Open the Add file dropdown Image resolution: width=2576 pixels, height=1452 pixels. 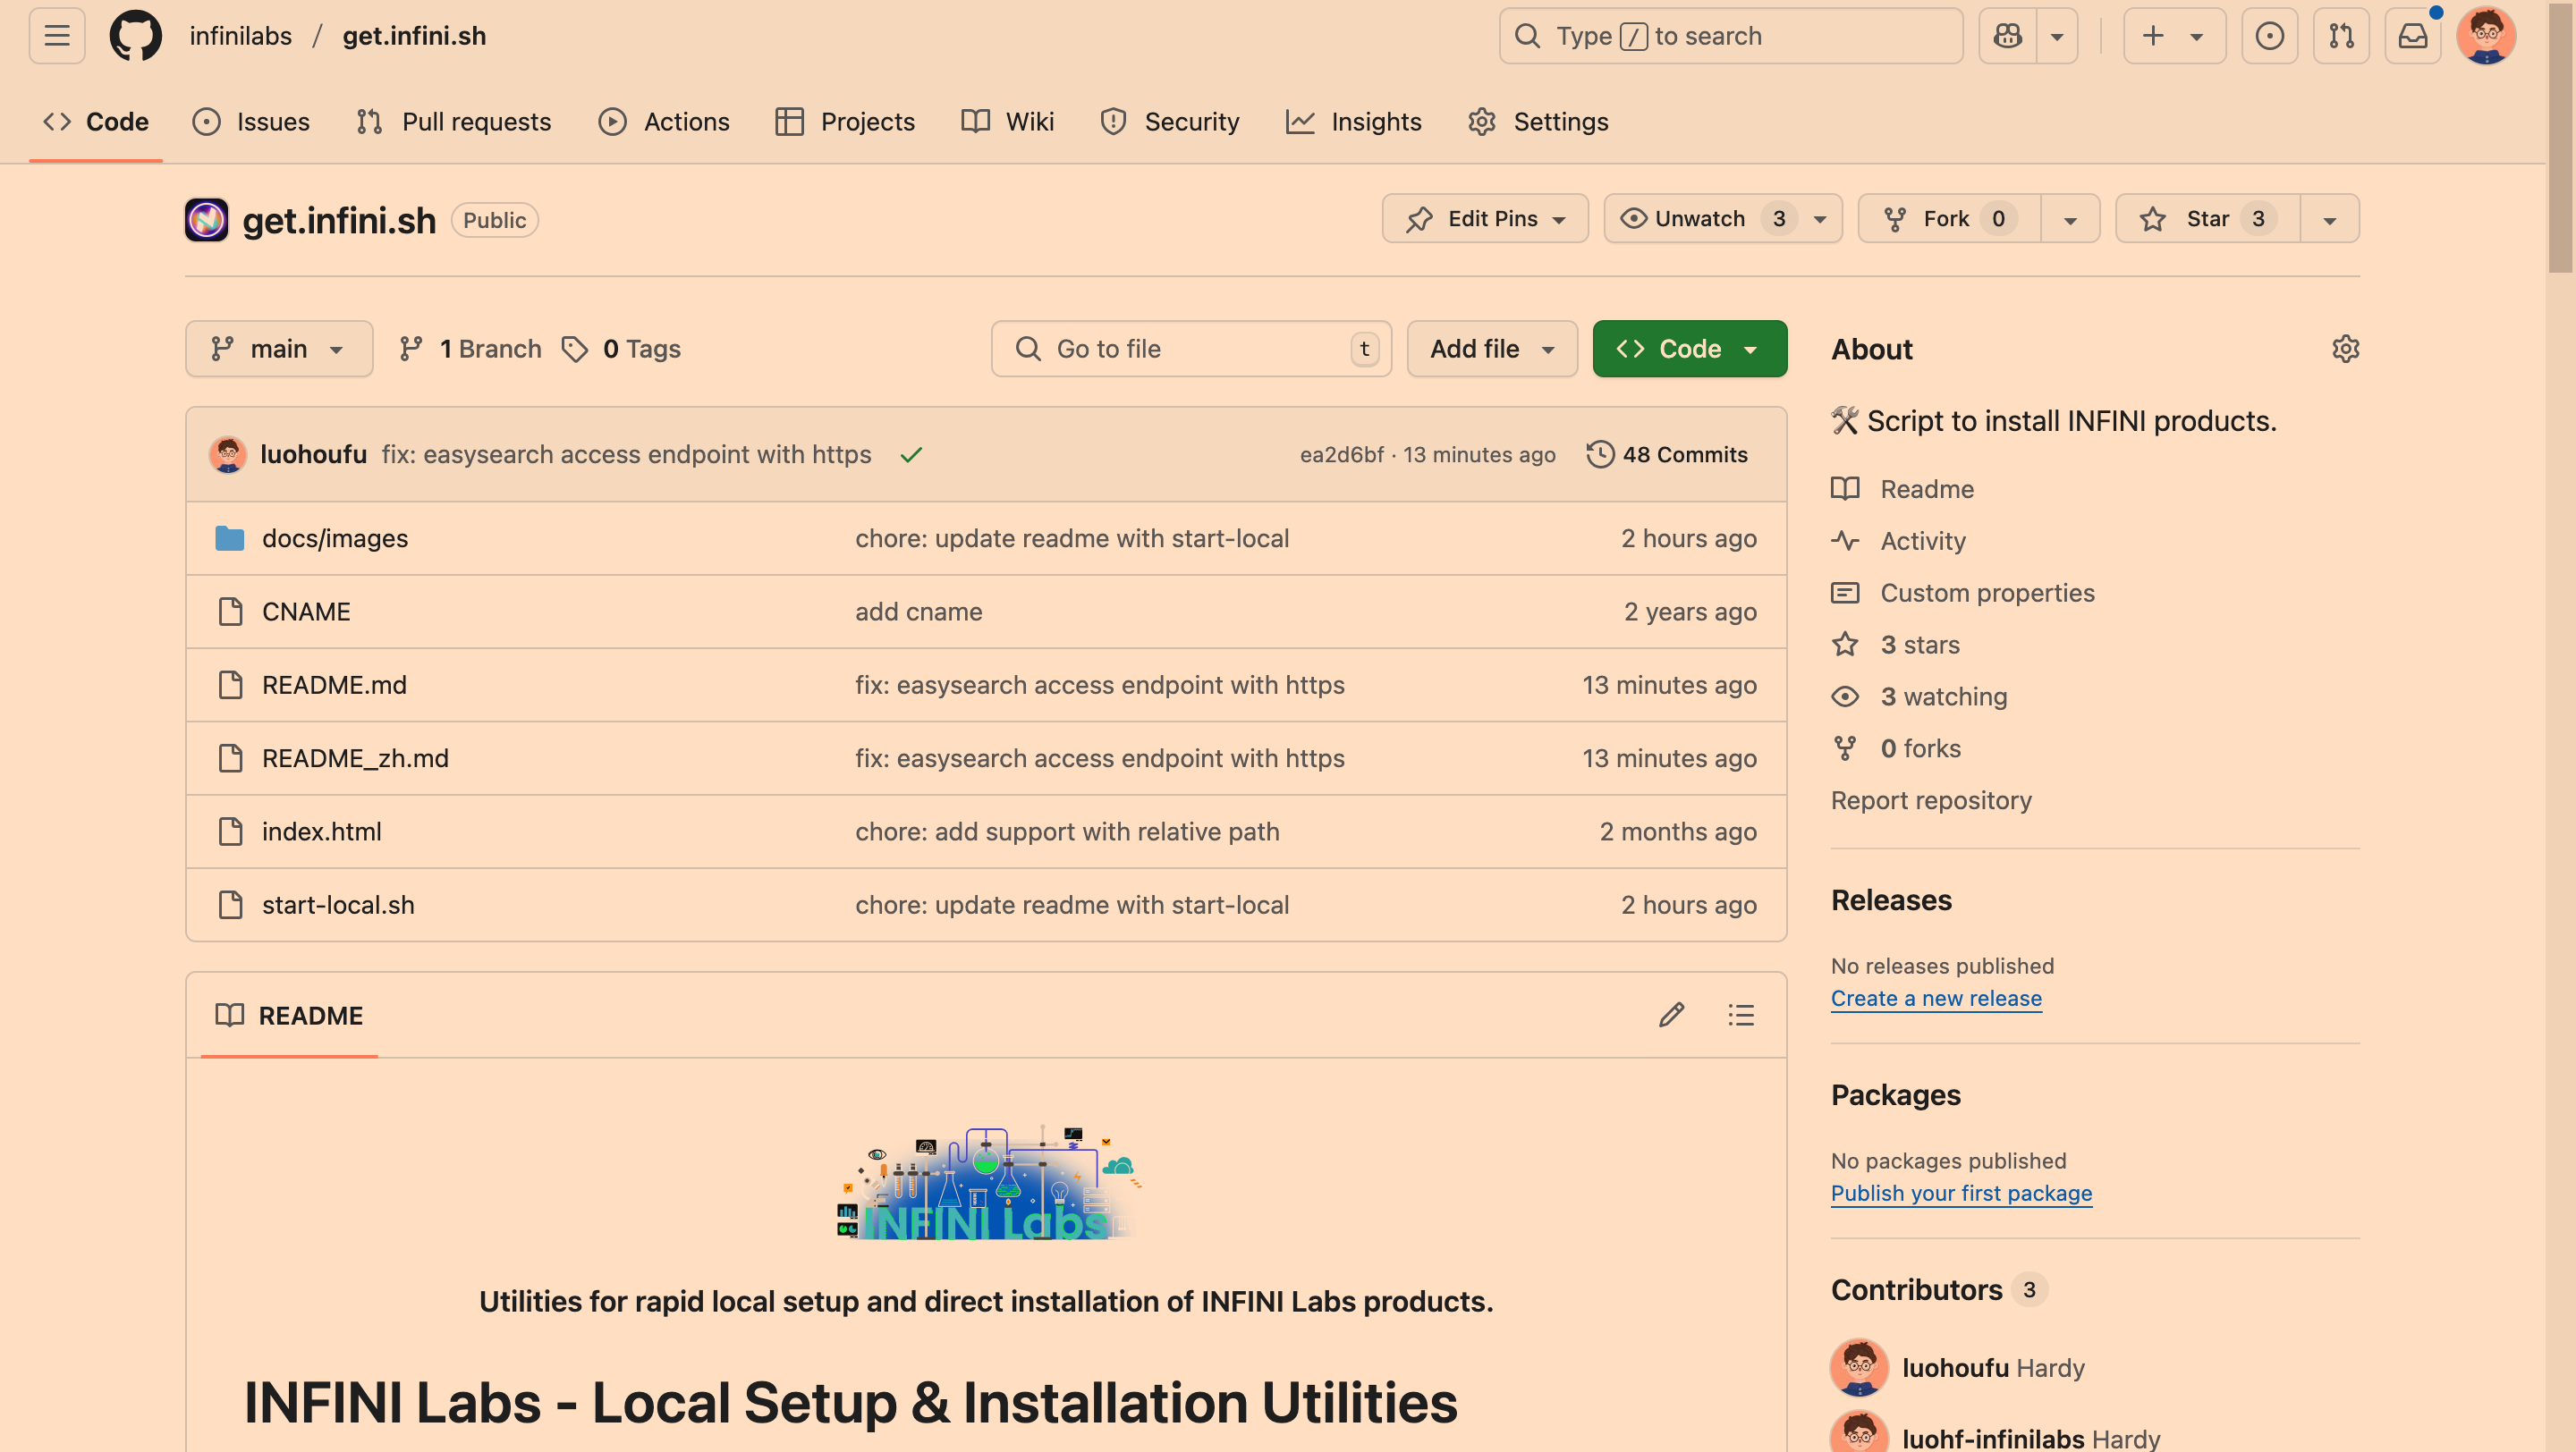pos(1491,349)
